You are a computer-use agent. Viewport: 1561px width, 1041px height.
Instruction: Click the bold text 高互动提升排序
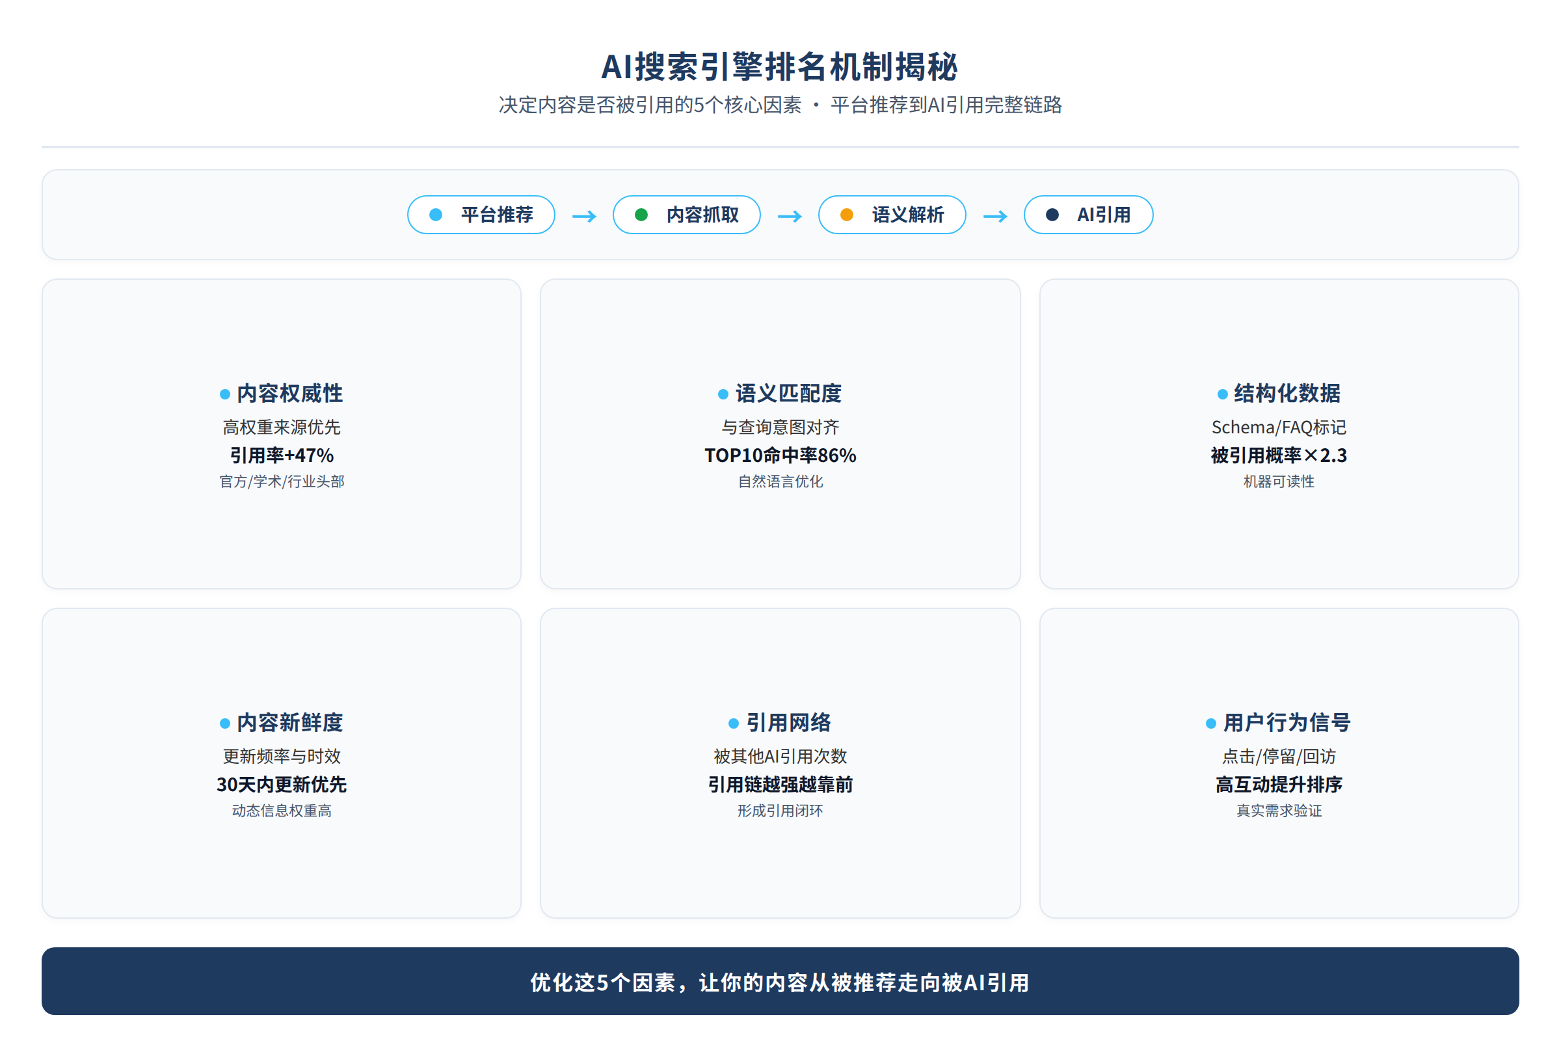point(1279,785)
